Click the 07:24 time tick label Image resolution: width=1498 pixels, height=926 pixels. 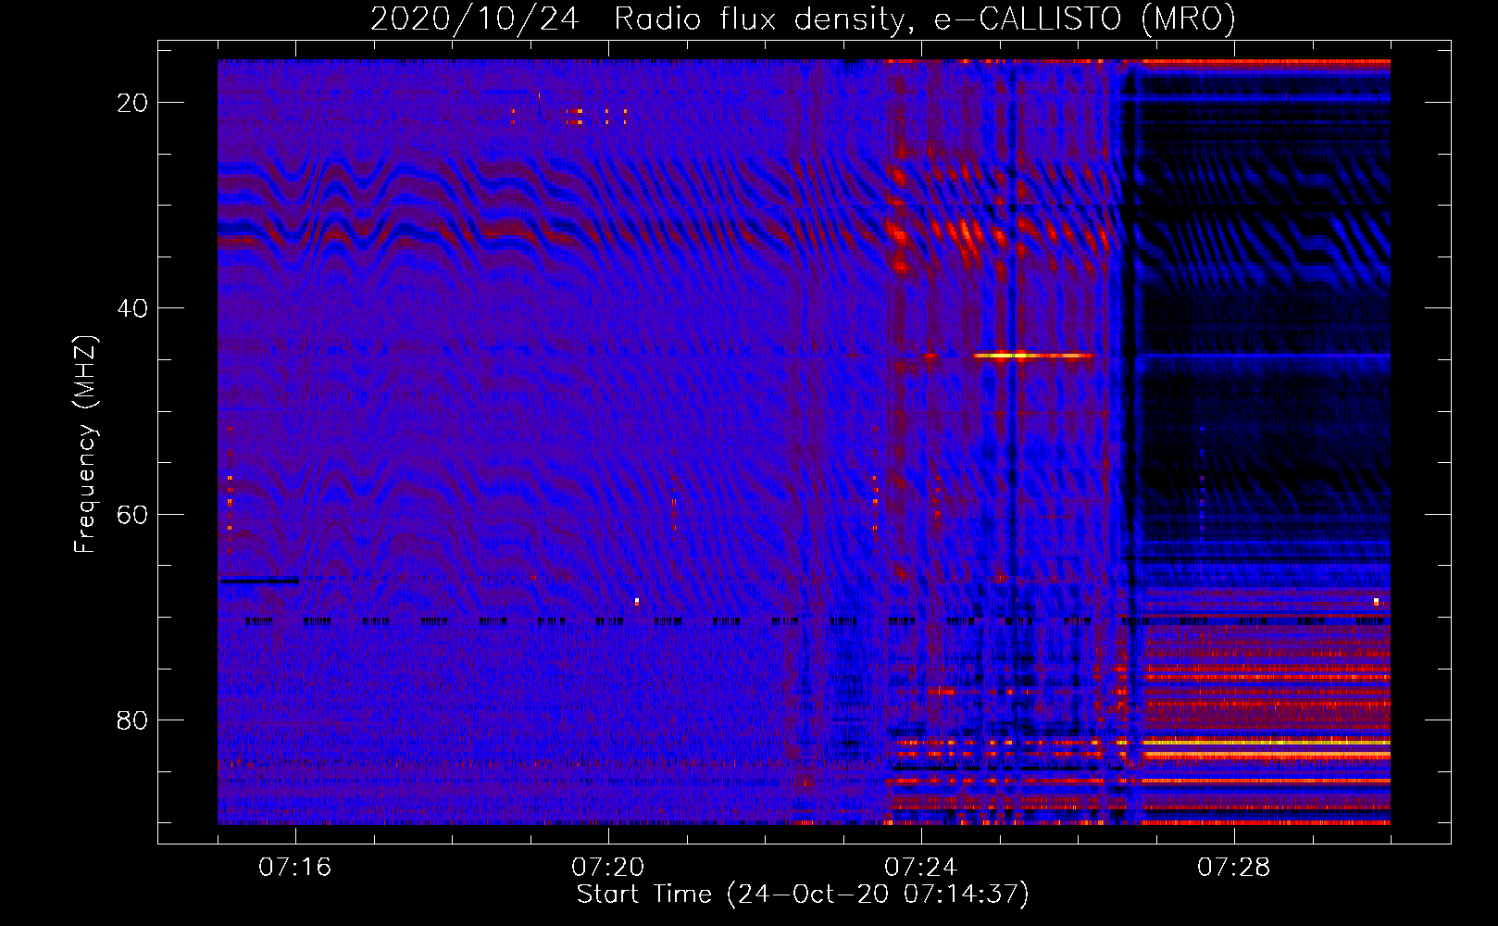[921, 868]
